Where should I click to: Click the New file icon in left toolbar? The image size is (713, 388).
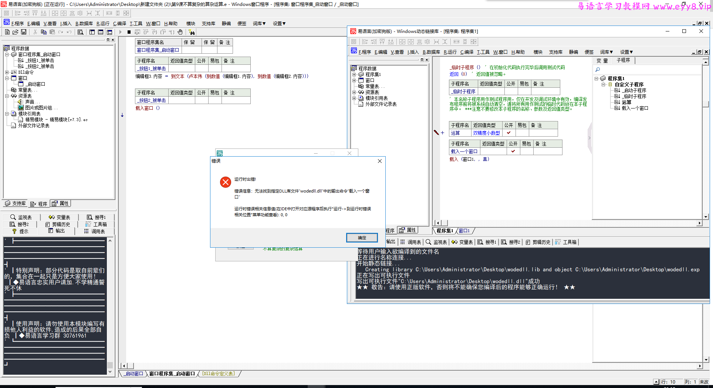pyautogui.click(x=7, y=32)
